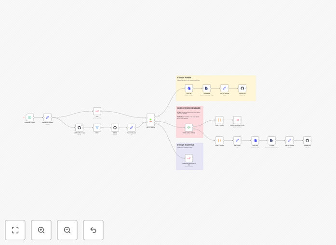Select the n8n node above the GitHub branch
336x245 pixels.
(97, 111)
